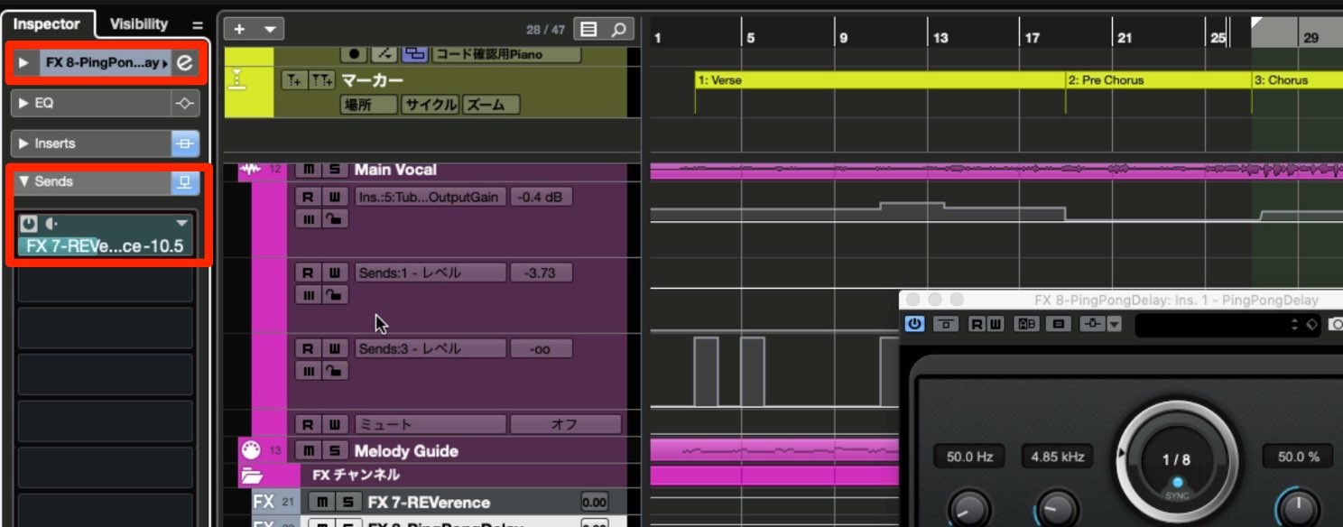
Task: Solo the Main Vocal track
Action: (335, 170)
